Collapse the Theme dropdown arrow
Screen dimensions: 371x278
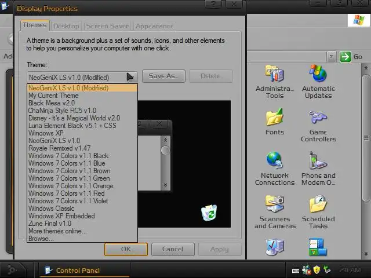pos(132,77)
